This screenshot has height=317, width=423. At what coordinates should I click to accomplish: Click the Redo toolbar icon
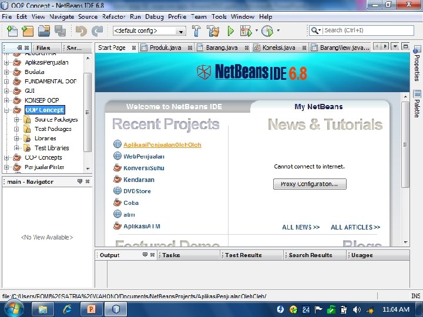tap(97, 31)
